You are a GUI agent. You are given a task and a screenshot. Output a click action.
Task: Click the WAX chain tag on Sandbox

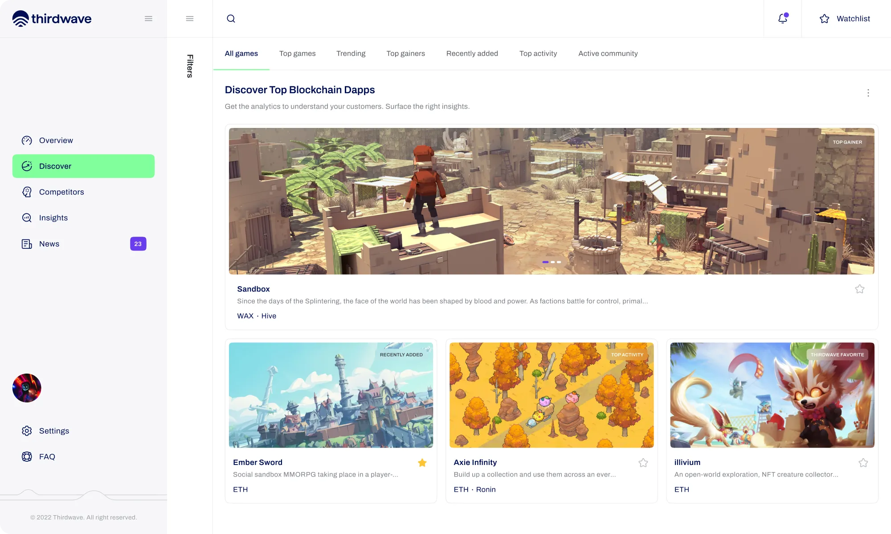coord(245,316)
